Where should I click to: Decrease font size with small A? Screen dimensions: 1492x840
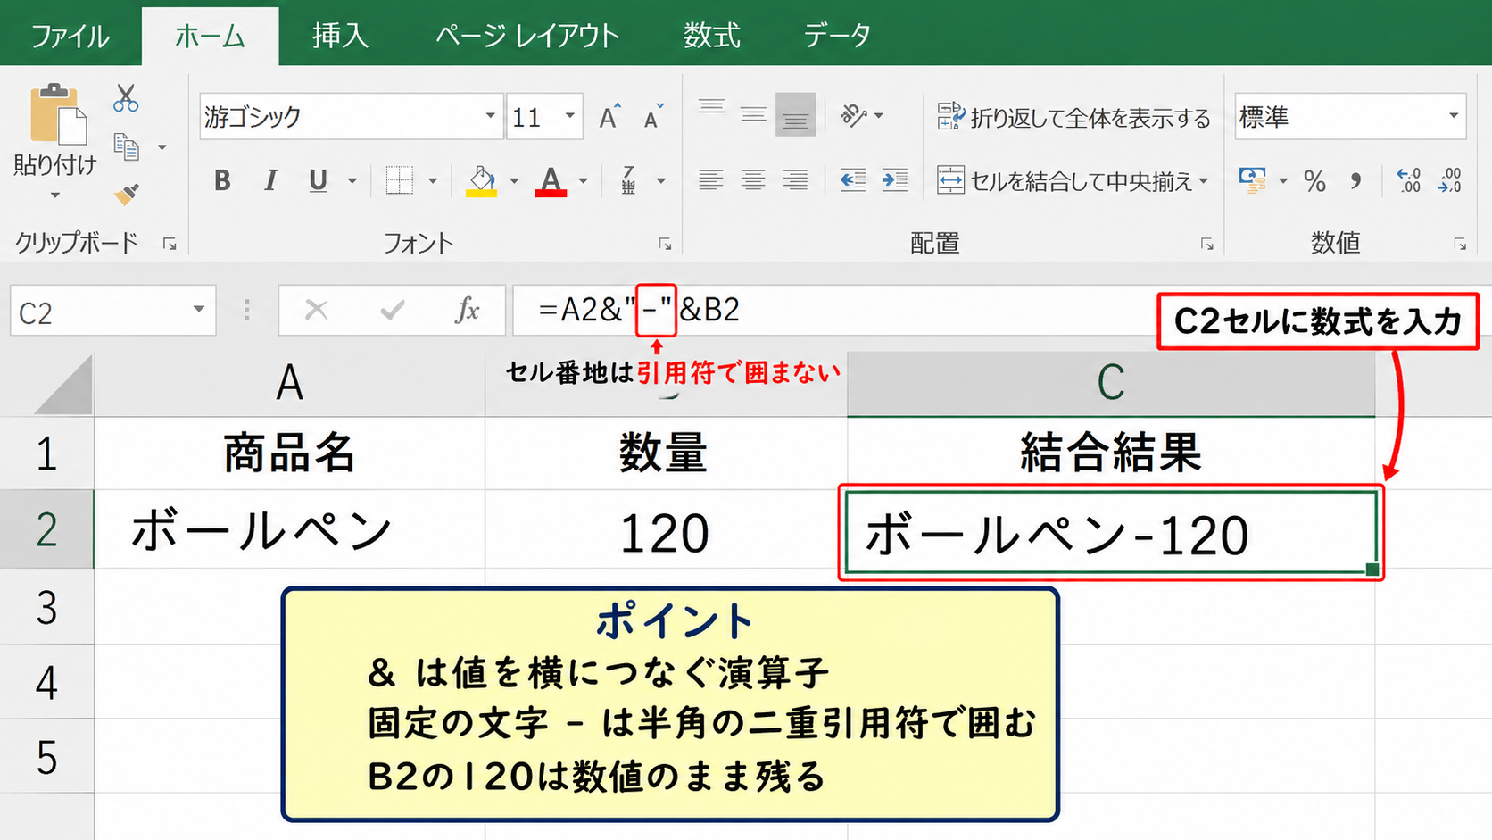coord(654,116)
